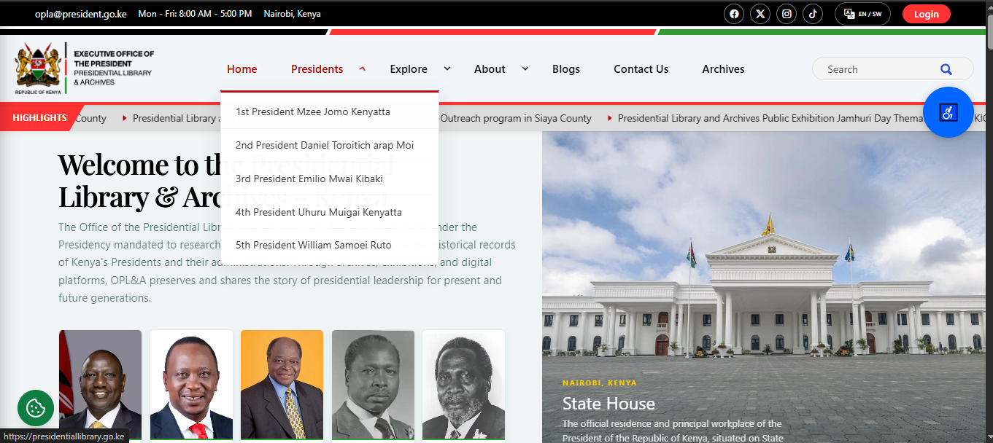Open the About menu
Viewport: 993px width, 443px height.
click(490, 69)
